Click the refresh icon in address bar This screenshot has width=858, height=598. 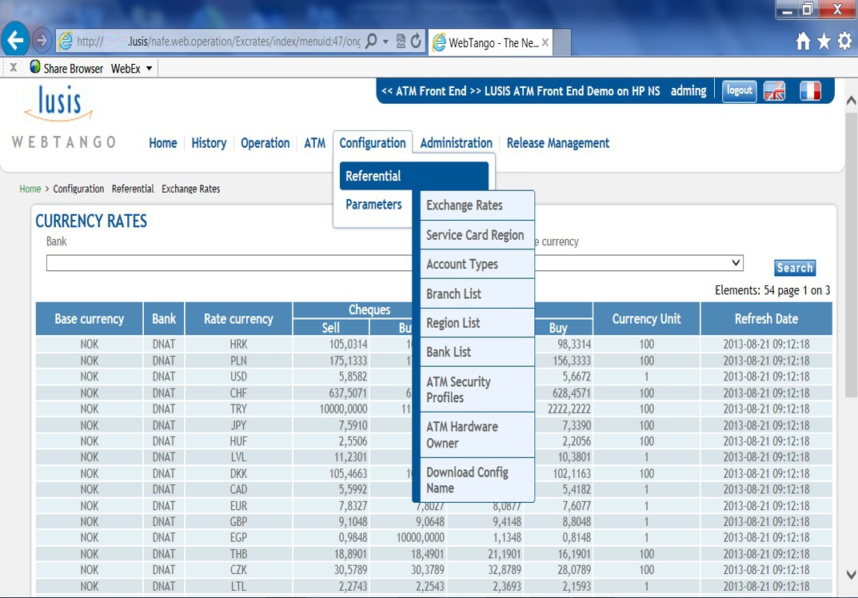coord(416,42)
